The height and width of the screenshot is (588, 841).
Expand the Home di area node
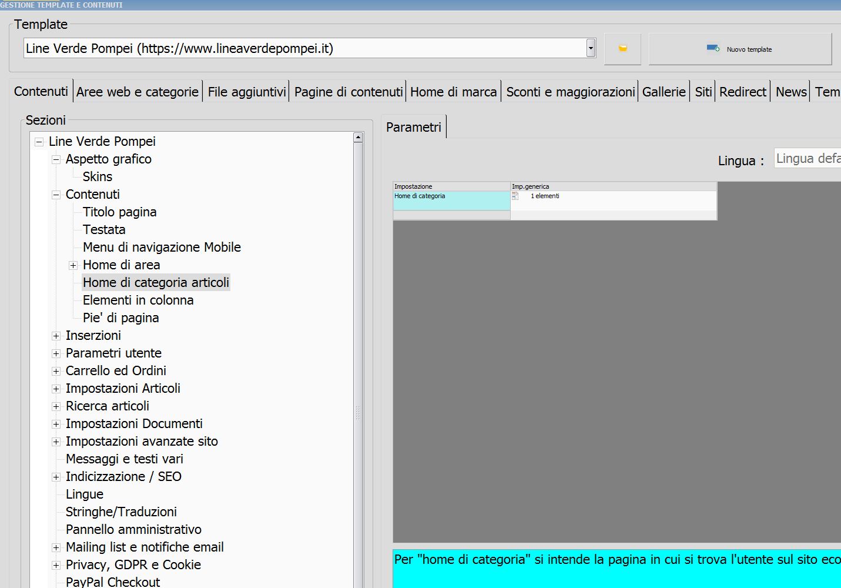click(x=73, y=265)
